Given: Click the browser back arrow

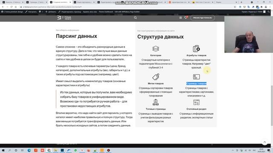Looking at the screenshot, I should 3,7.
